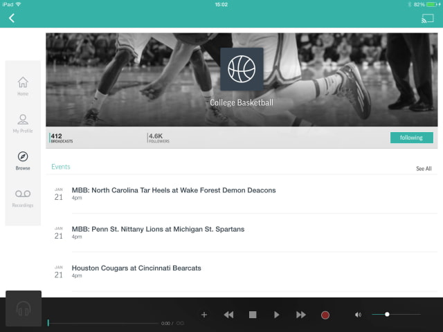
Task: Click the volume slider handle
Action: (387, 314)
